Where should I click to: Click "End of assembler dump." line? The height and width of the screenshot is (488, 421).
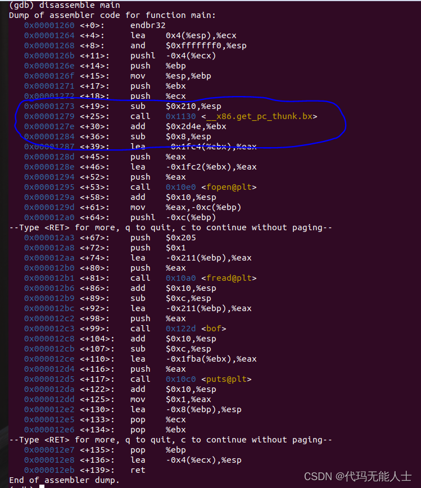[x=64, y=480]
